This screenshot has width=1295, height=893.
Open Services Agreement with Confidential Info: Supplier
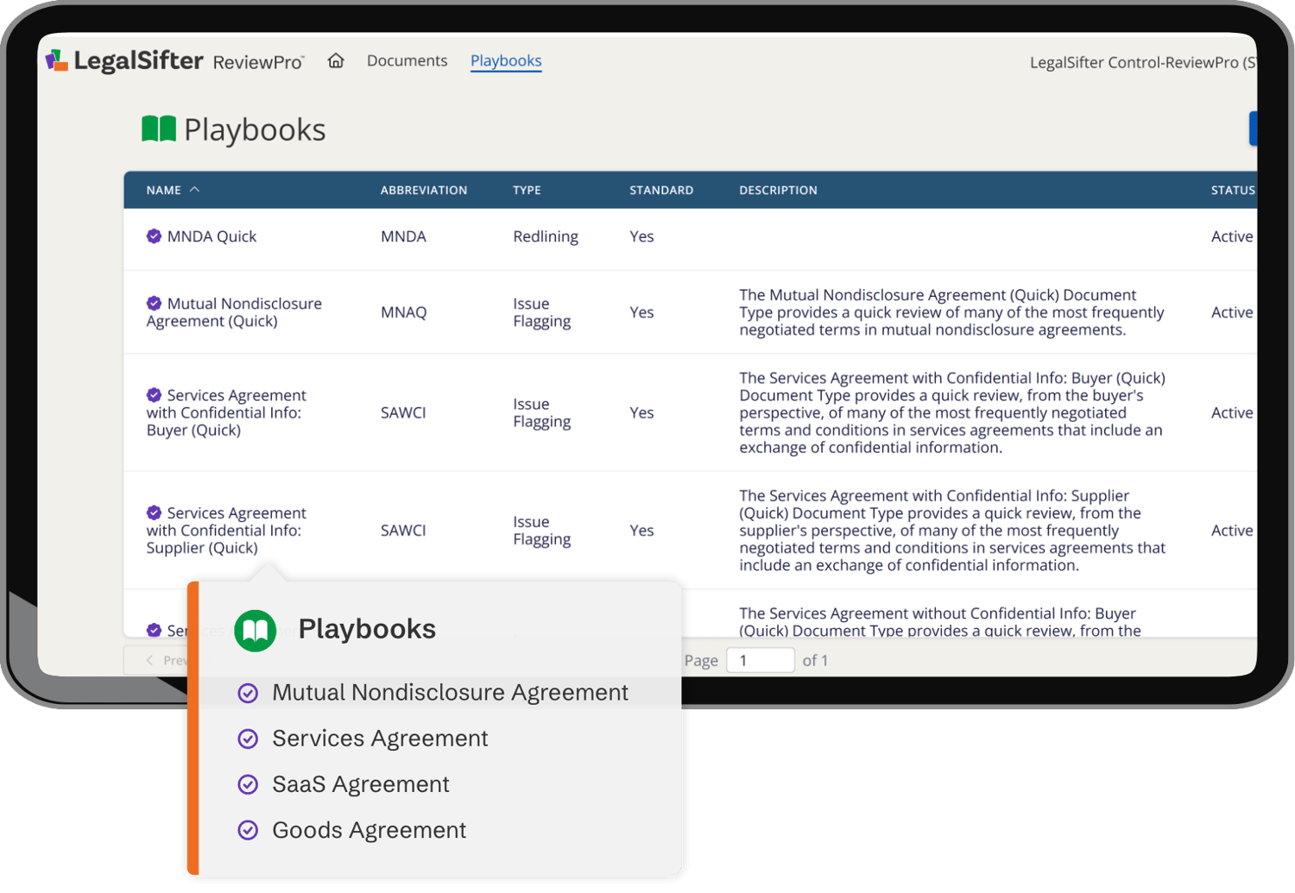[x=226, y=530]
